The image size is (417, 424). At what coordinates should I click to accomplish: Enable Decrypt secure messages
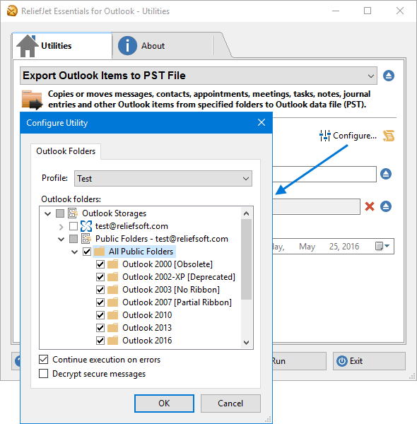pos(44,373)
